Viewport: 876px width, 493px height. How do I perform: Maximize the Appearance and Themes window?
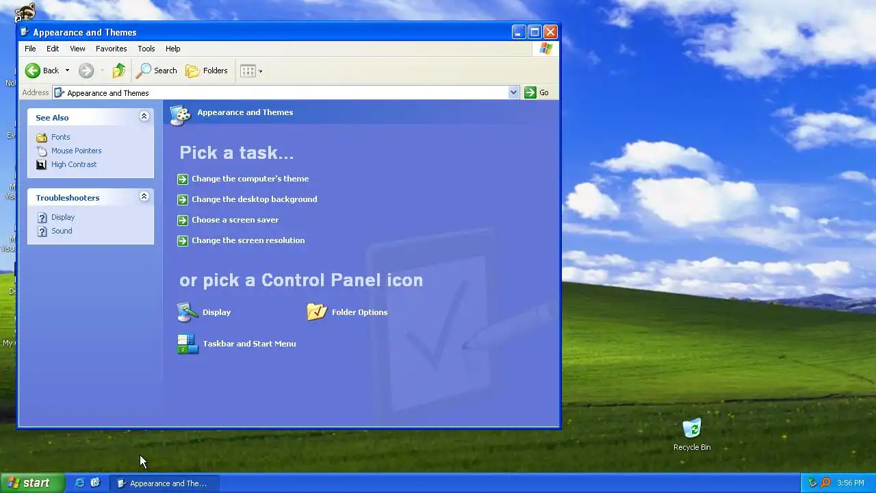point(534,32)
